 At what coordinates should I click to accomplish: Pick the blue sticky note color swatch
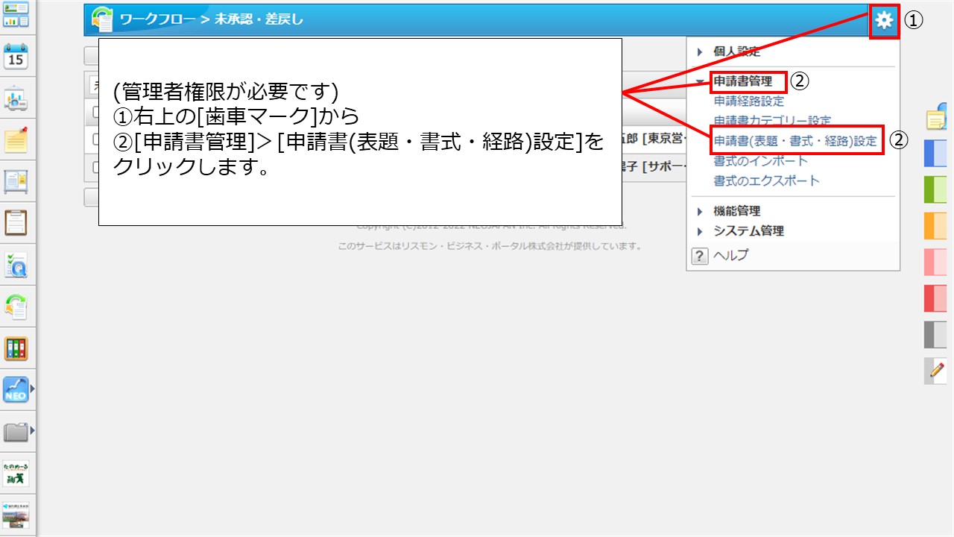[x=936, y=154]
